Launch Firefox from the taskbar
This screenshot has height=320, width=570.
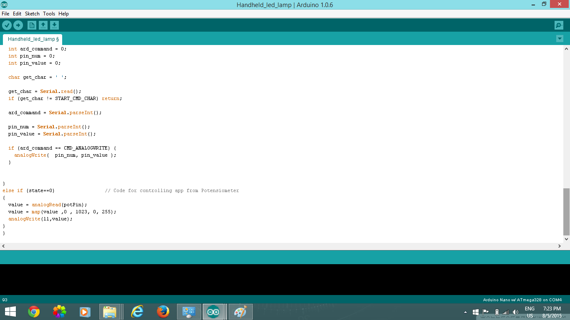point(163,312)
